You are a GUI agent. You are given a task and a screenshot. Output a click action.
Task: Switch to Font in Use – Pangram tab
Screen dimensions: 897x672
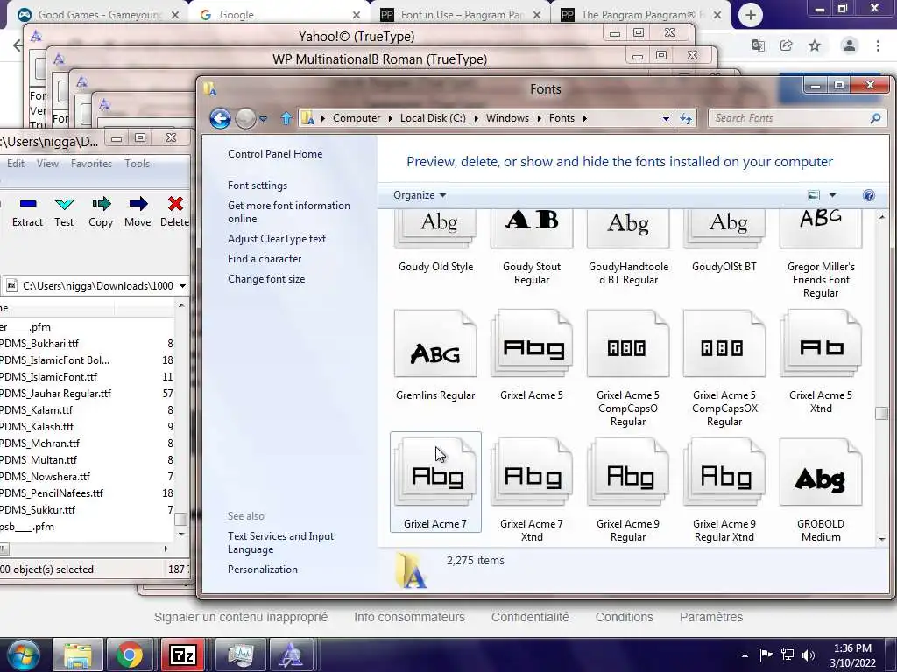click(461, 15)
